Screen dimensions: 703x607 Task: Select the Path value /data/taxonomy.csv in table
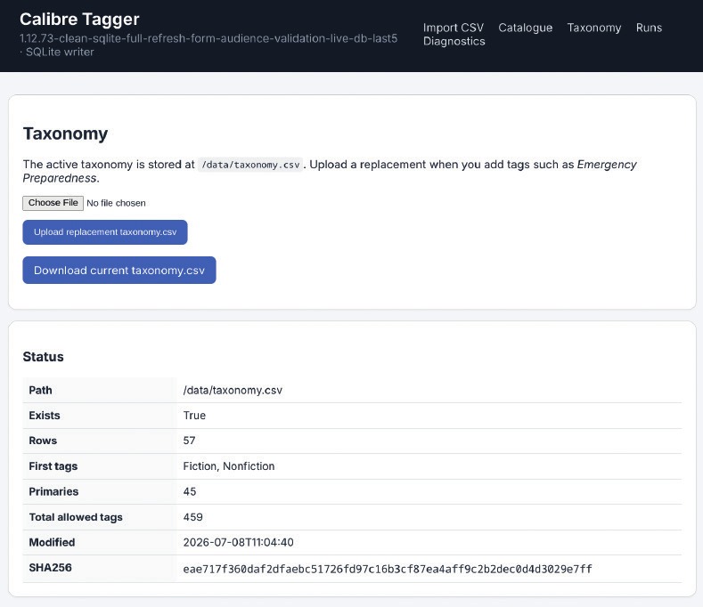[x=233, y=390]
